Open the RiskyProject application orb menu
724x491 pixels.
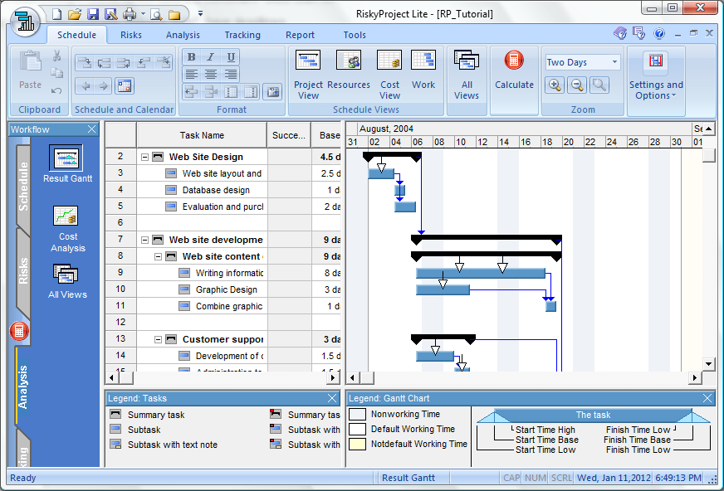tap(25, 21)
